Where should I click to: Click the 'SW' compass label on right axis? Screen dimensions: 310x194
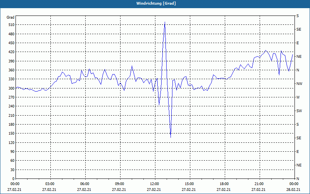299,111
